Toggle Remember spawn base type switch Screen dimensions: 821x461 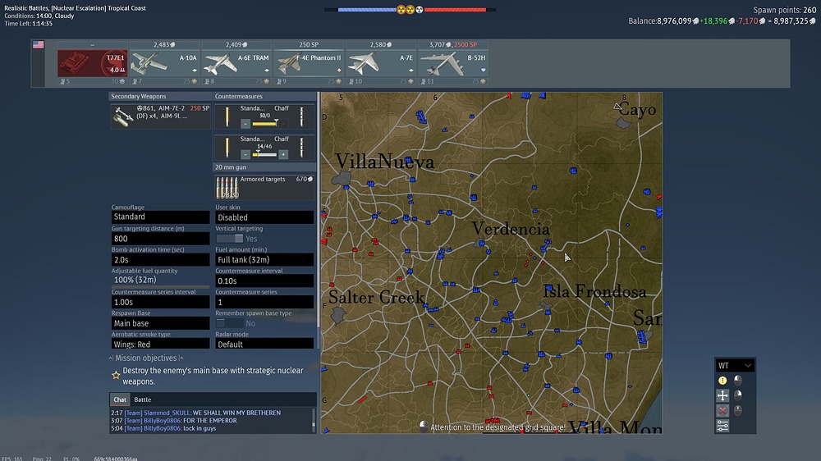(x=229, y=323)
